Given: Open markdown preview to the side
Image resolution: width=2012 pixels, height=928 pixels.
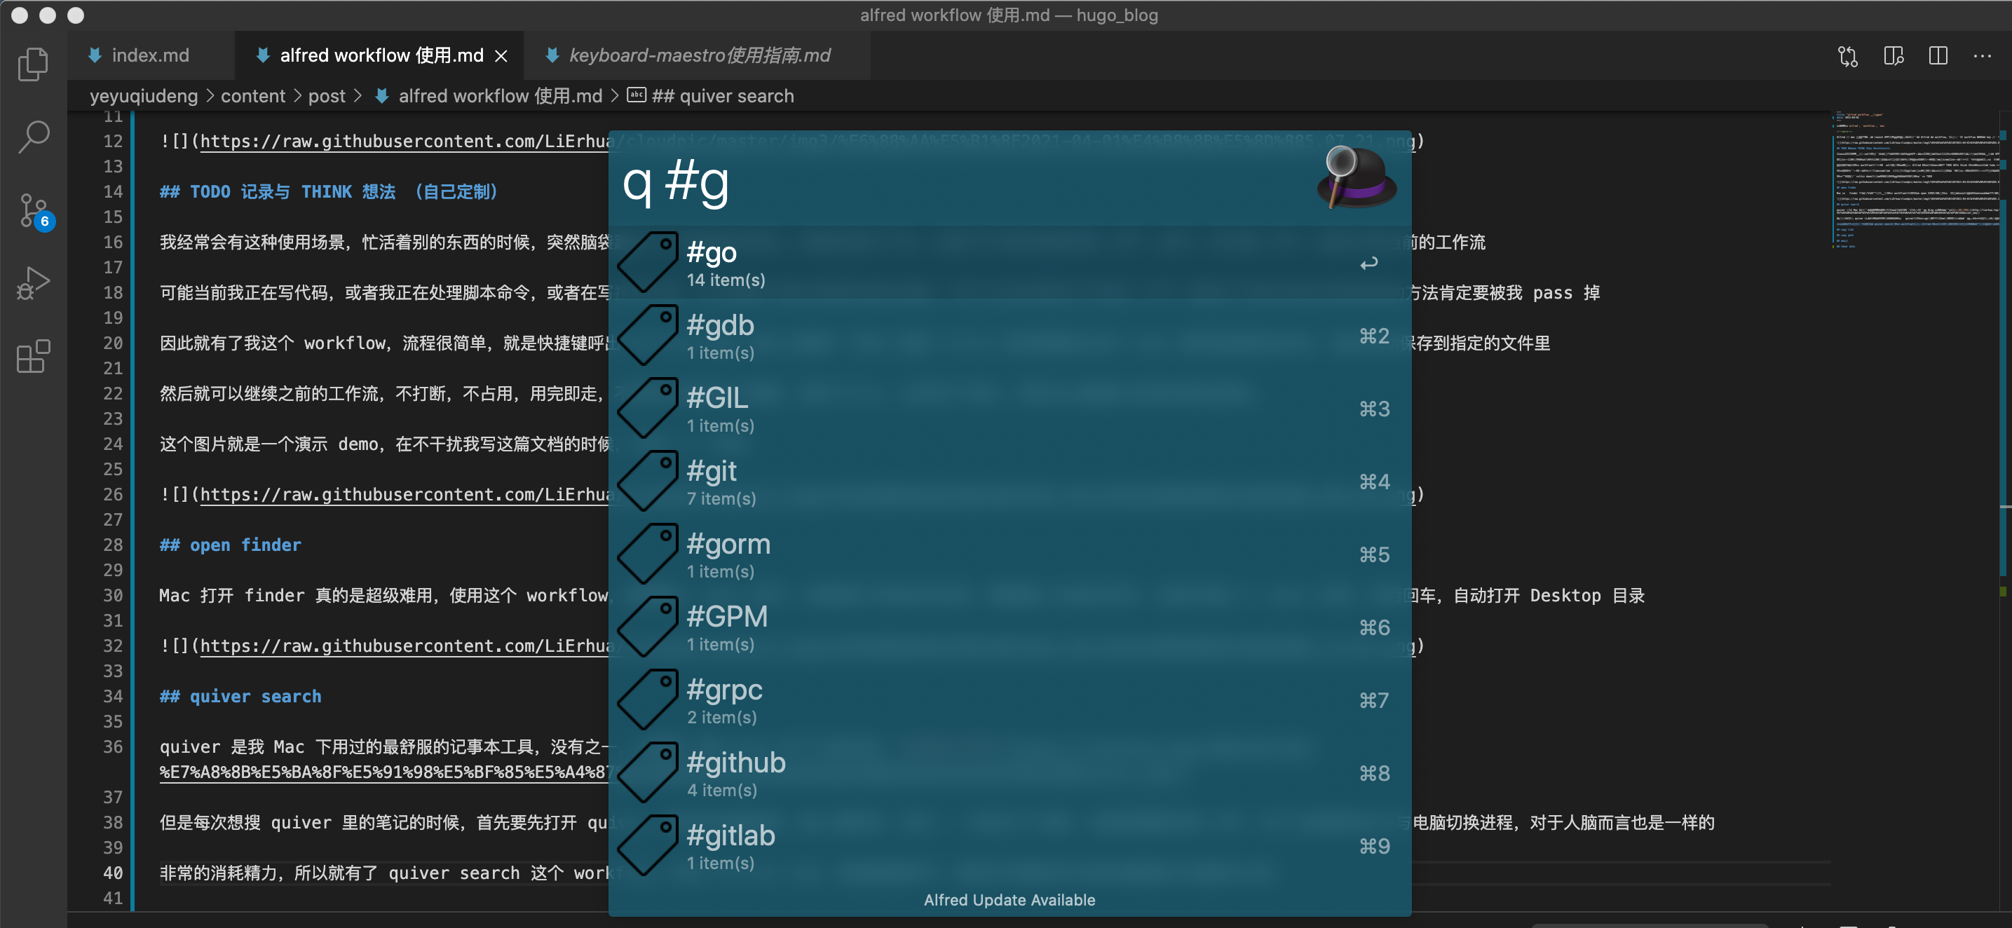Looking at the screenshot, I should point(1893,56).
